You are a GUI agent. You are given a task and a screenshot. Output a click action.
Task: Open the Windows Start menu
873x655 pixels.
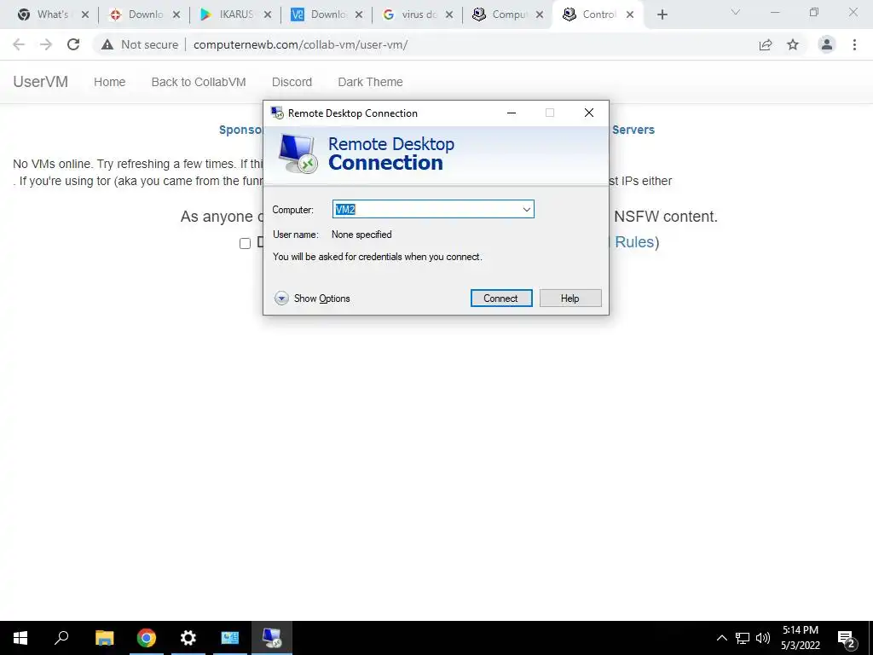tap(20, 638)
